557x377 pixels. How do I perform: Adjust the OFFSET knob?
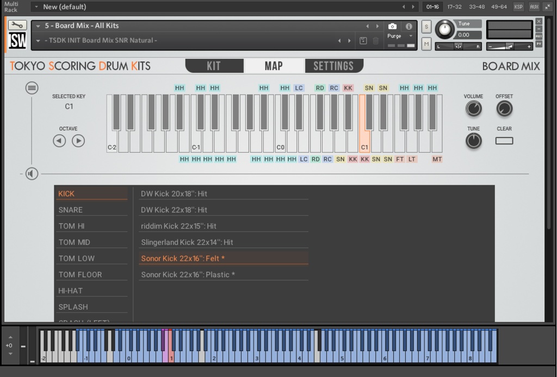504,109
